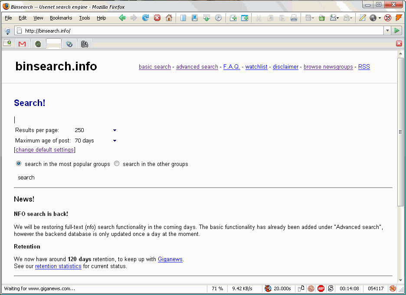The width and height of the screenshot is (406, 295).
Task: Switch to the green @ tab
Action: 38,43
